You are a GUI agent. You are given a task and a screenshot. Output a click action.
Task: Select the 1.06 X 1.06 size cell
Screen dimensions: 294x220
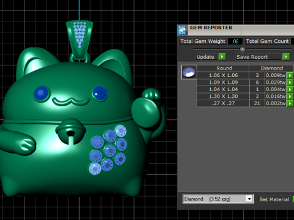click(223, 75)
